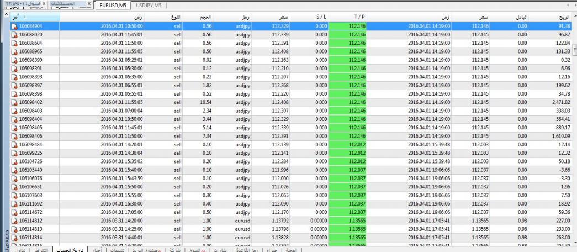This screenshot has width=577, height=252.
Task: Select the تاريخ الحساب tab at bottom
Action: [x=66, y=249]
